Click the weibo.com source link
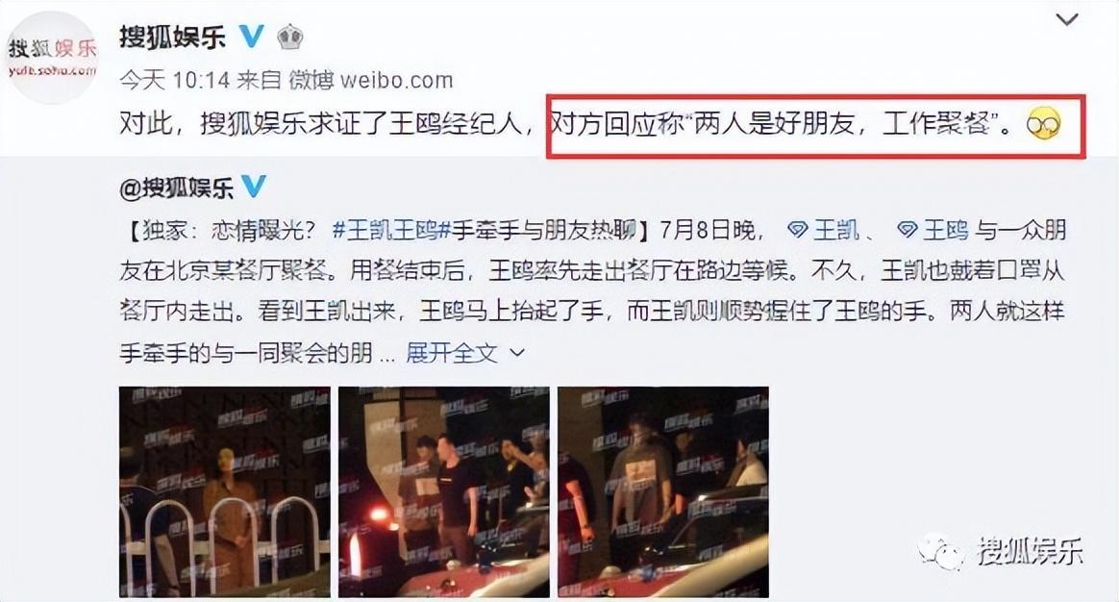 tap(397, 80)
